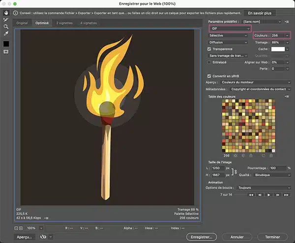Go to first animation frame
The height and width of the screenshot is (243, 295).
click(x=251, y=195)
